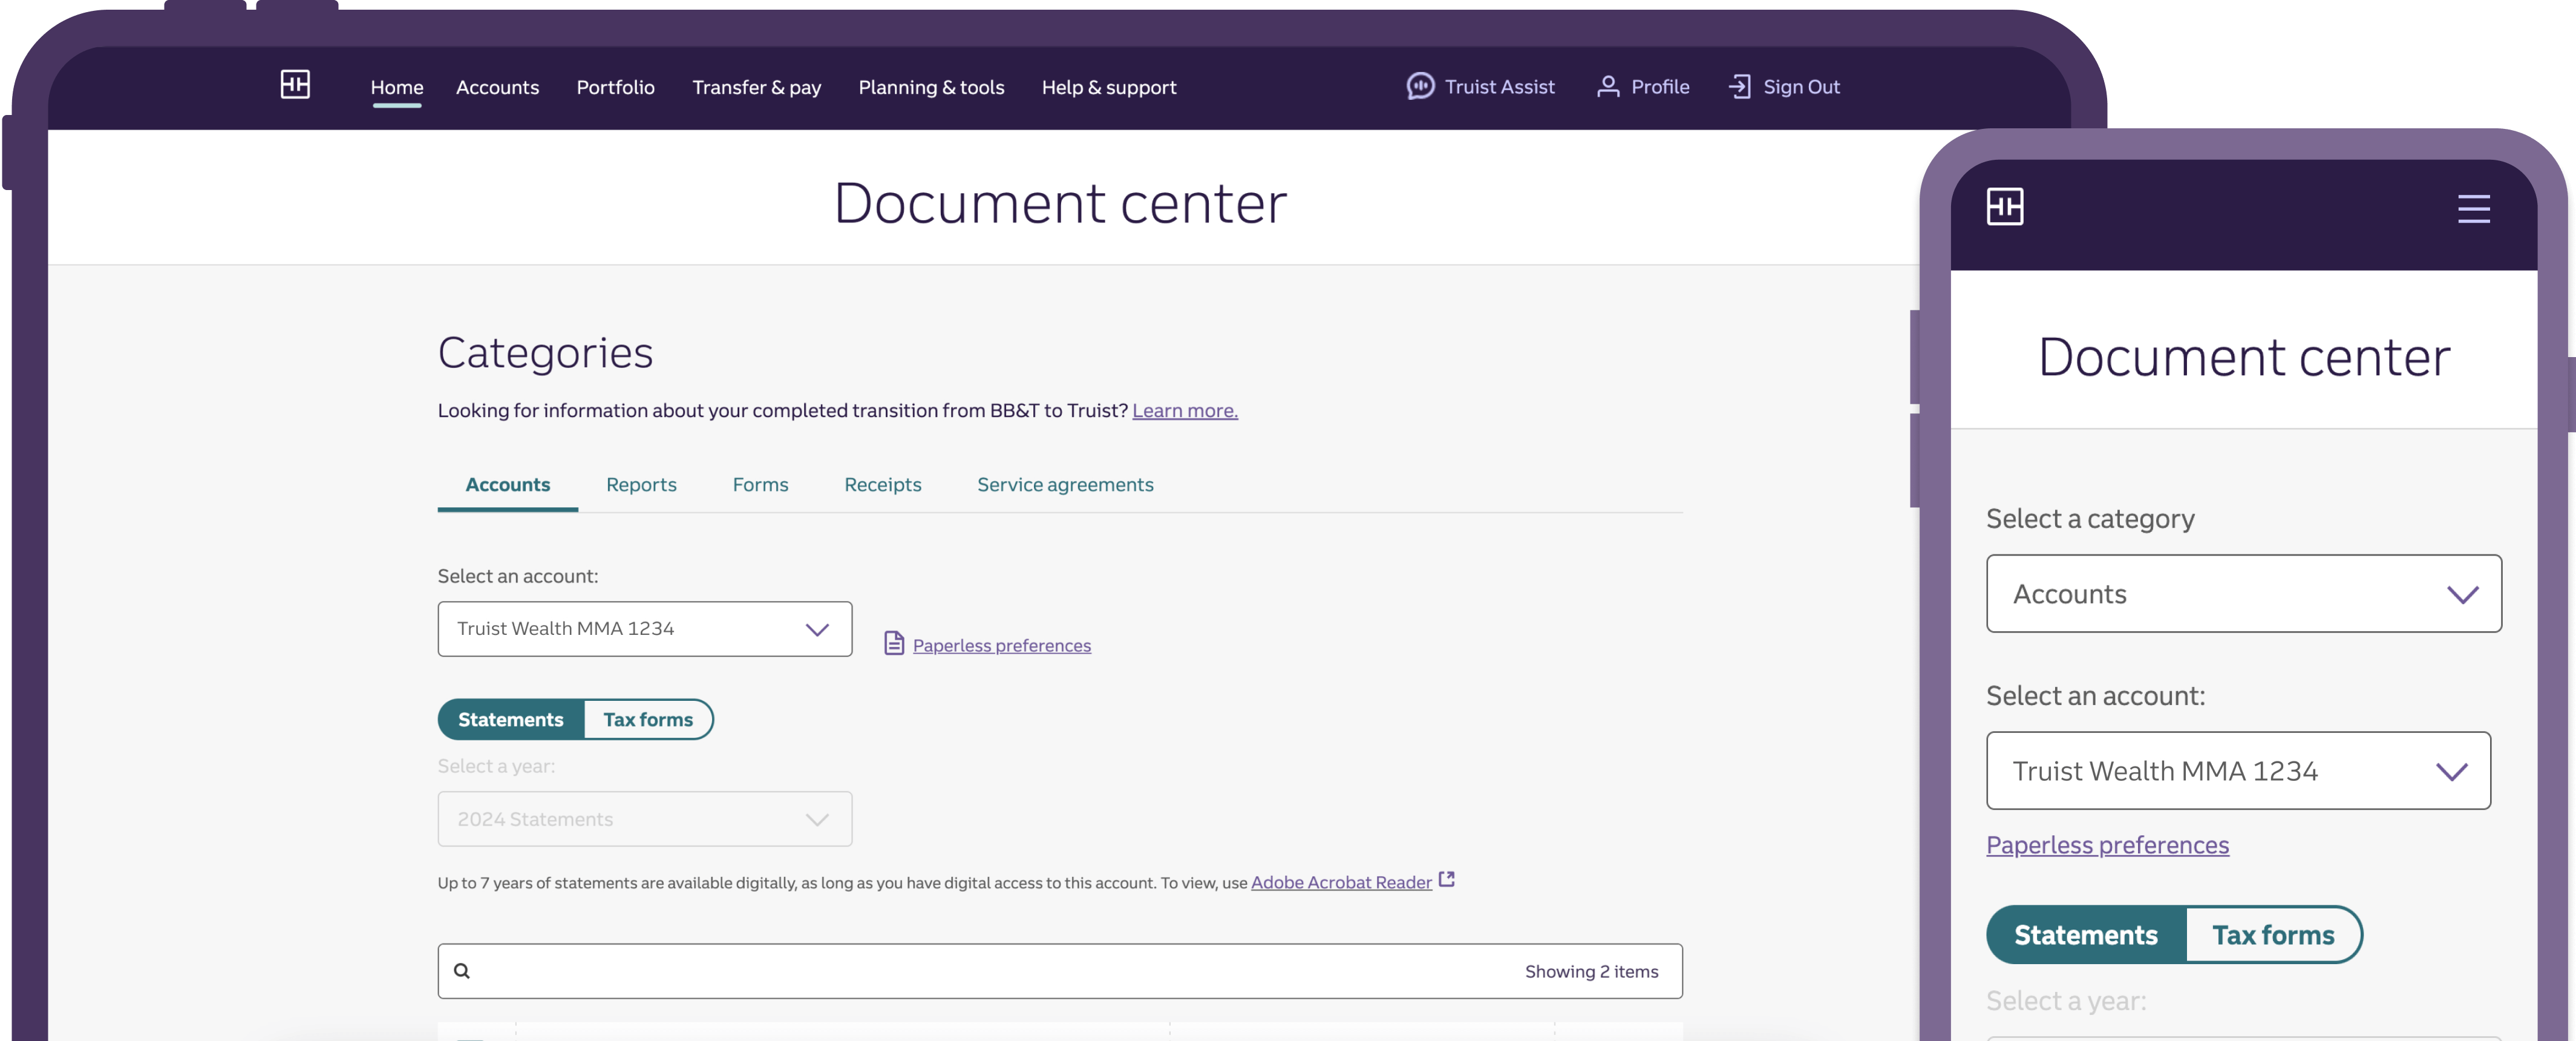Click the Profile person icon
Viewport: 2576px width, 1041px height.
(x=1607, y=86)
